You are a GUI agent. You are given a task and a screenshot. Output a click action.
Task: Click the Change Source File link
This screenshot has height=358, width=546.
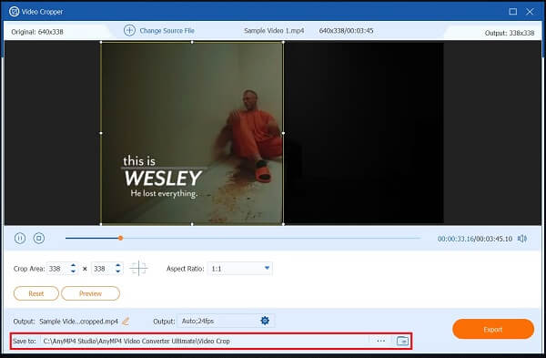click(167, 31)
